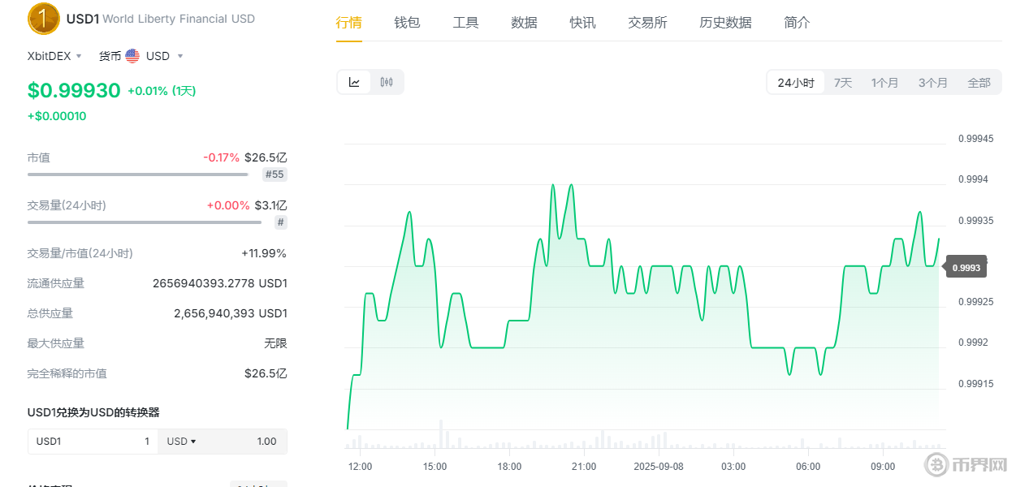The height and width of the screenshot is (487, 1016).
Task: Click the #55 market cap rank badge
Action: click(x=275, y=175)
